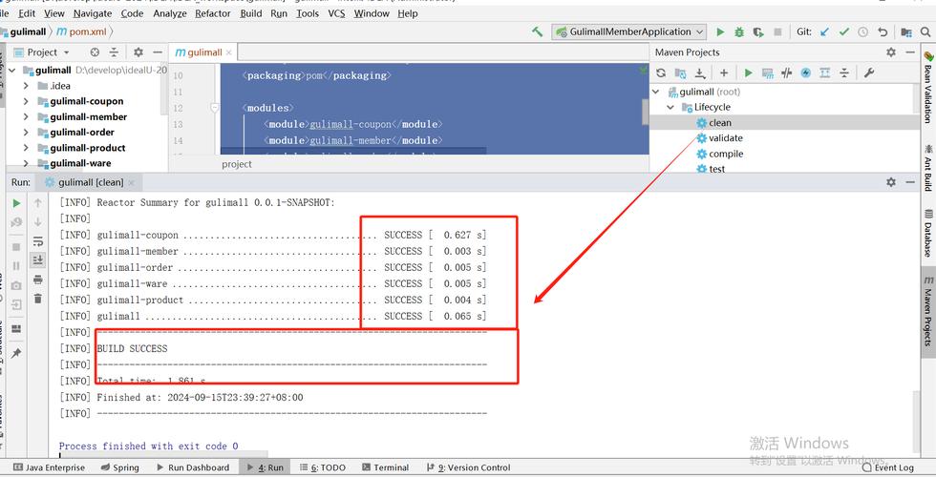The width and height of the screenshot is (936, 477).
Task: Click the Build project hammer icon
Action: tap(538, 31)
